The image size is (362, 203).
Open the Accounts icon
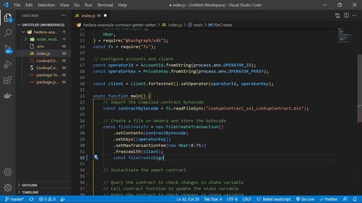7,172
